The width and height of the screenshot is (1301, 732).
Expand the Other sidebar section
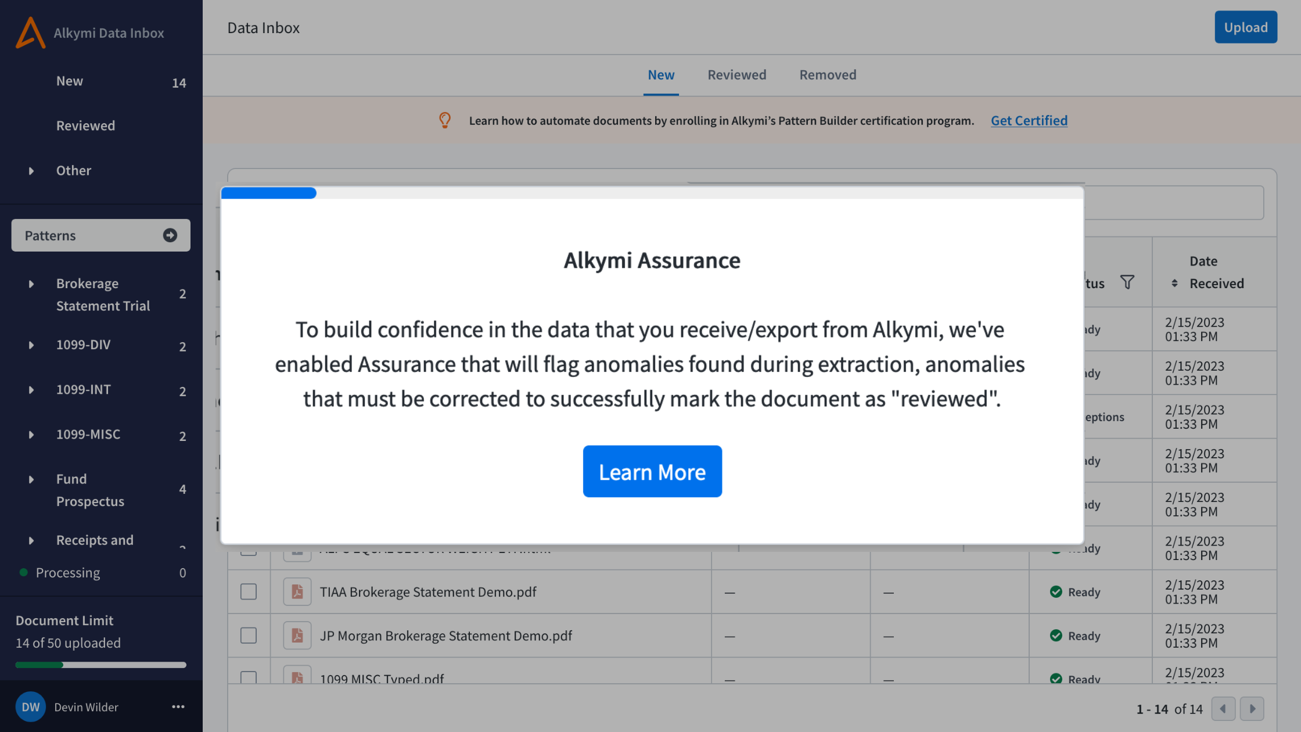(x=31, y=171)
